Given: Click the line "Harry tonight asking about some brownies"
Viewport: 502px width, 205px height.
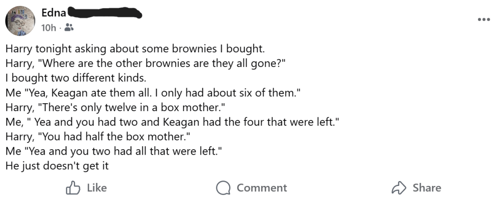Looking at the screenshot, I should (x=135, y=49).
